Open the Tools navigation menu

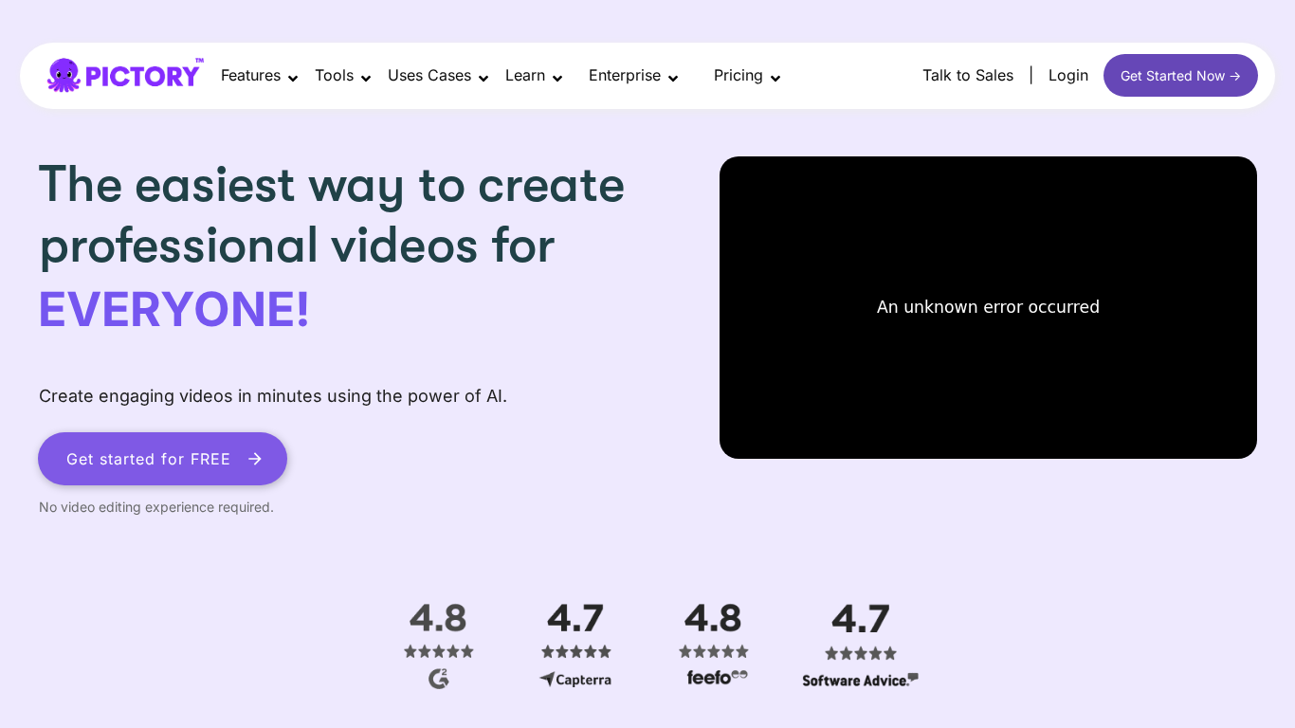335,76
